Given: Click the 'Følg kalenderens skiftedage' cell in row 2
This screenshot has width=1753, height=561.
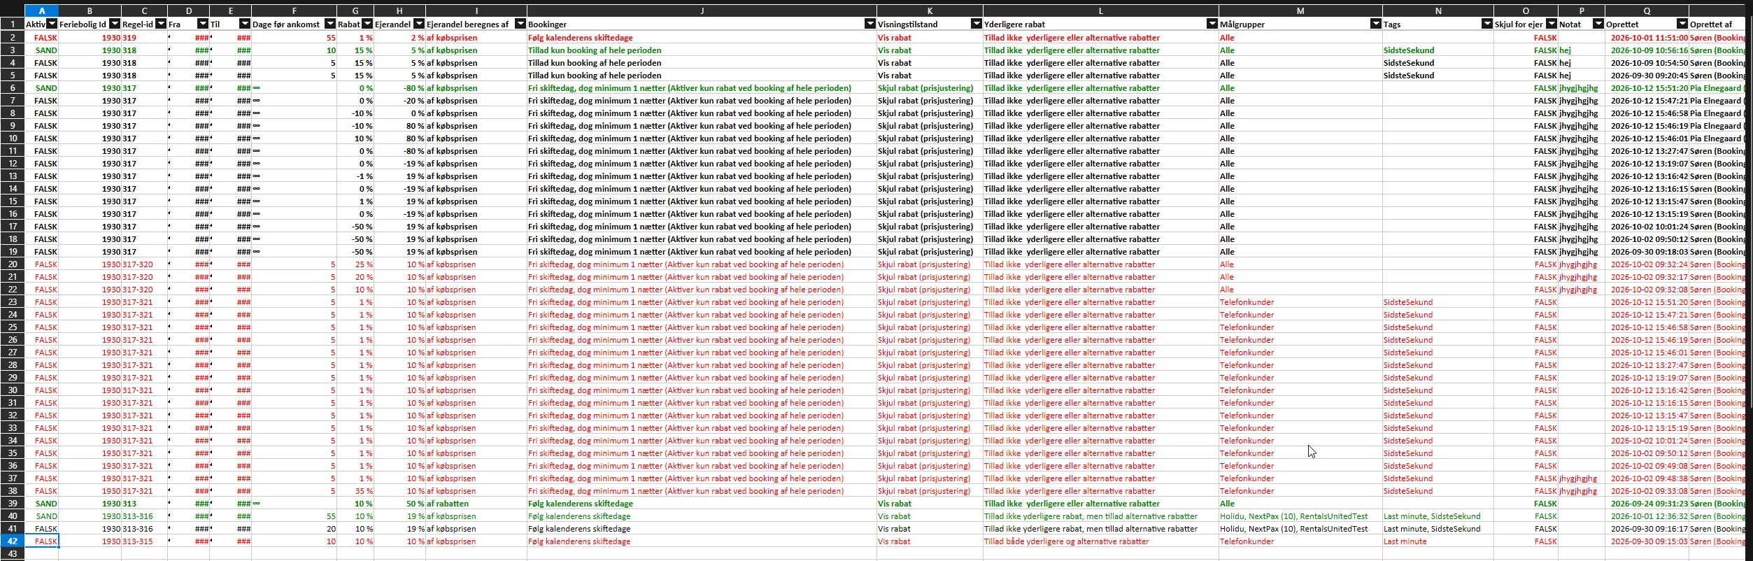Looking at the screenshot, I should tap(702, 38).
